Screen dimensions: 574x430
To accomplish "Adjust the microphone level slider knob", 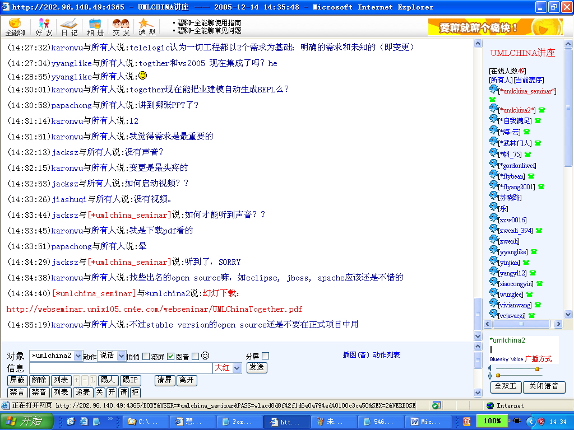I will click(x=498, y=376).
